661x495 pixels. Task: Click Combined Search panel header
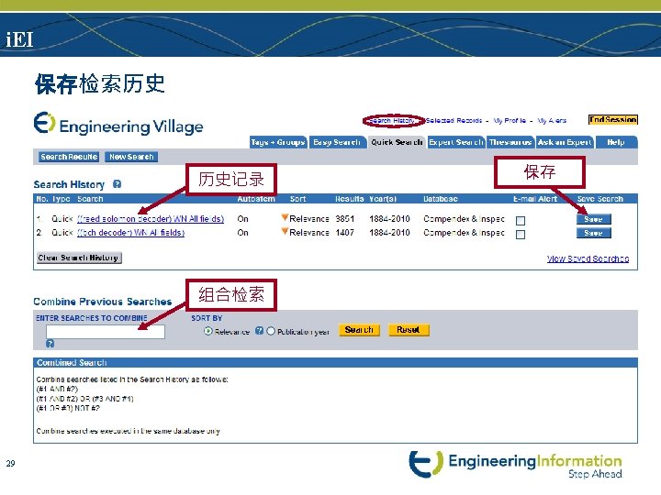336,362
